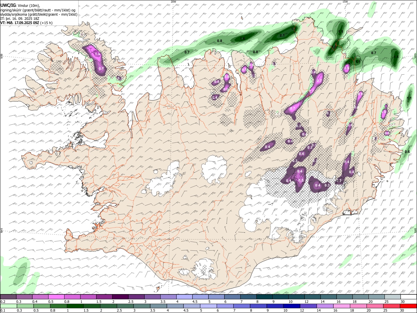Click the 'UWC/IG: Vindur (10m)' title line
This screenshot has width=417, height=313.
pos(20,6)
